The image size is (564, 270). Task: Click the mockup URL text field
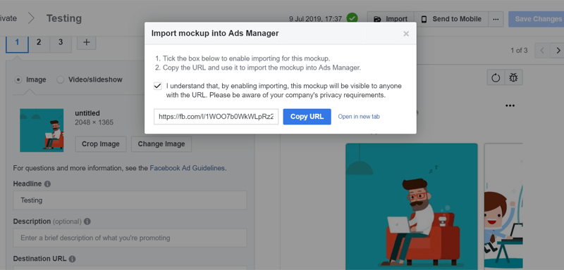tap(216, 117)
